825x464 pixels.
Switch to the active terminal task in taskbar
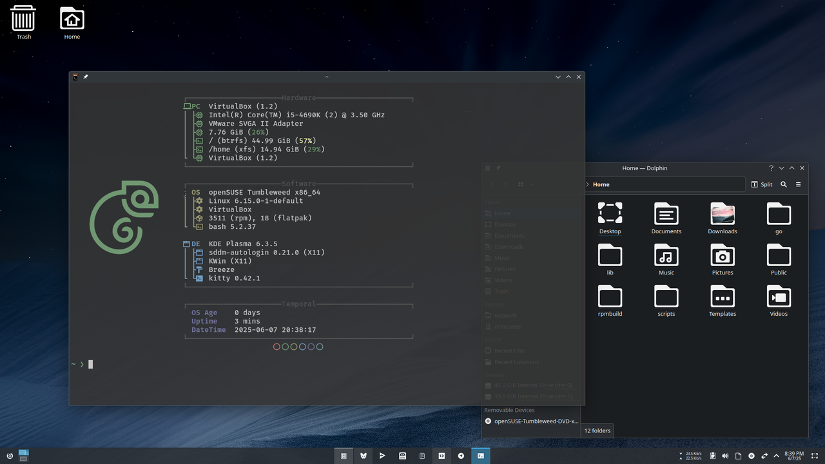[481, 456]
